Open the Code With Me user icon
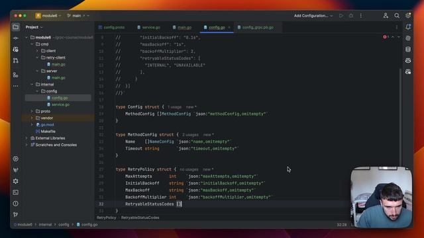The height and width of the screenshot is (238, 424). (386, 16)
